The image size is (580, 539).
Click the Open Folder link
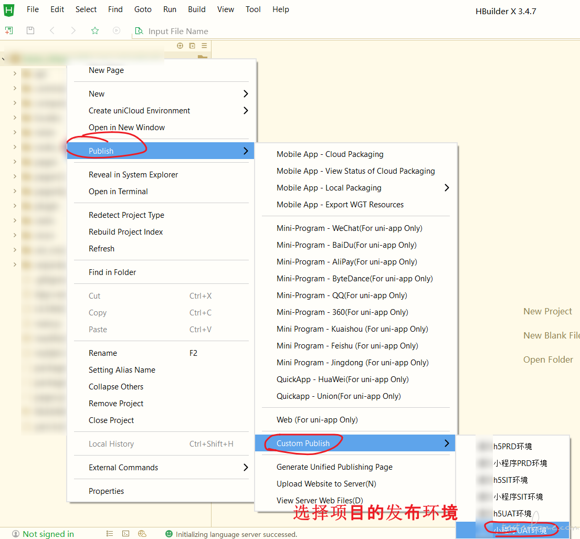548,360
